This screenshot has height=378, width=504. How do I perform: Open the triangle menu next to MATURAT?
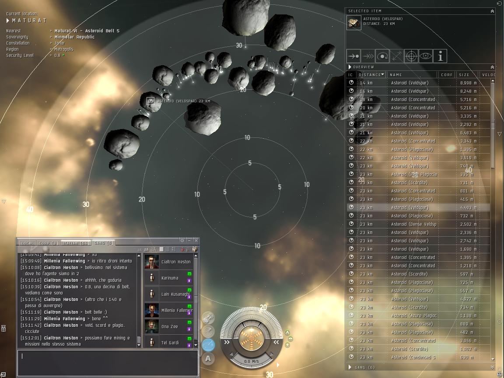pyautogui.click(x=8, y=21)
